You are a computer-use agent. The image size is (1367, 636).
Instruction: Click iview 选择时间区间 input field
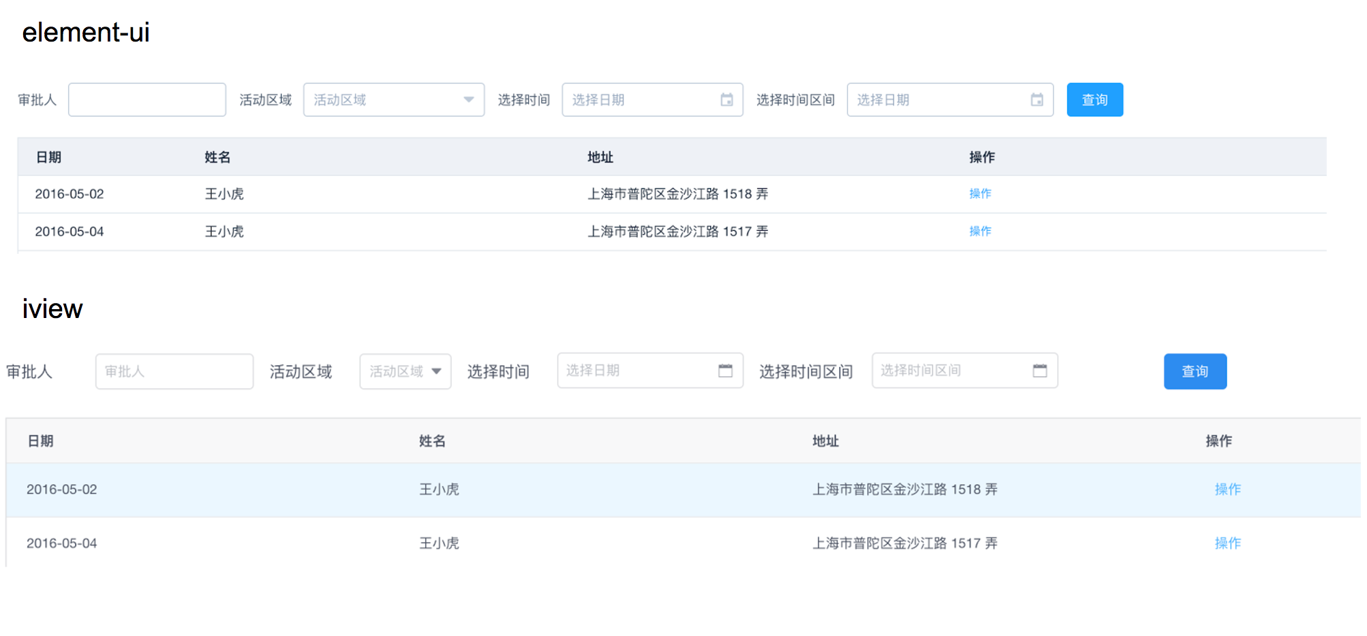965,370
